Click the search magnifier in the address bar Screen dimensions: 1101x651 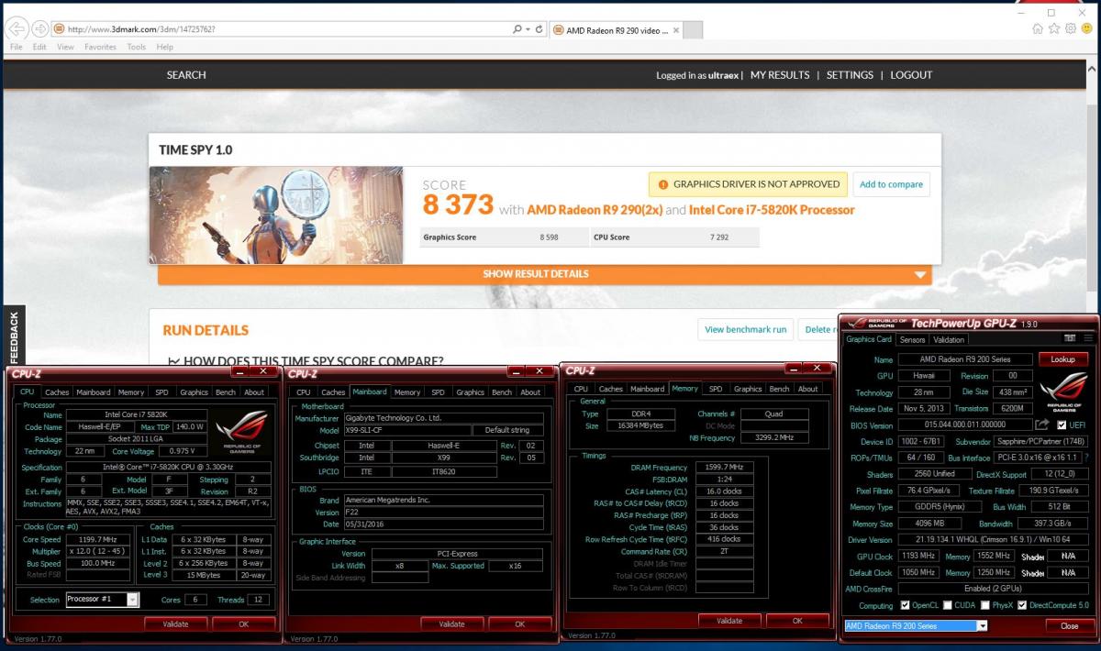pyautogui.click(x=517, y=29)
